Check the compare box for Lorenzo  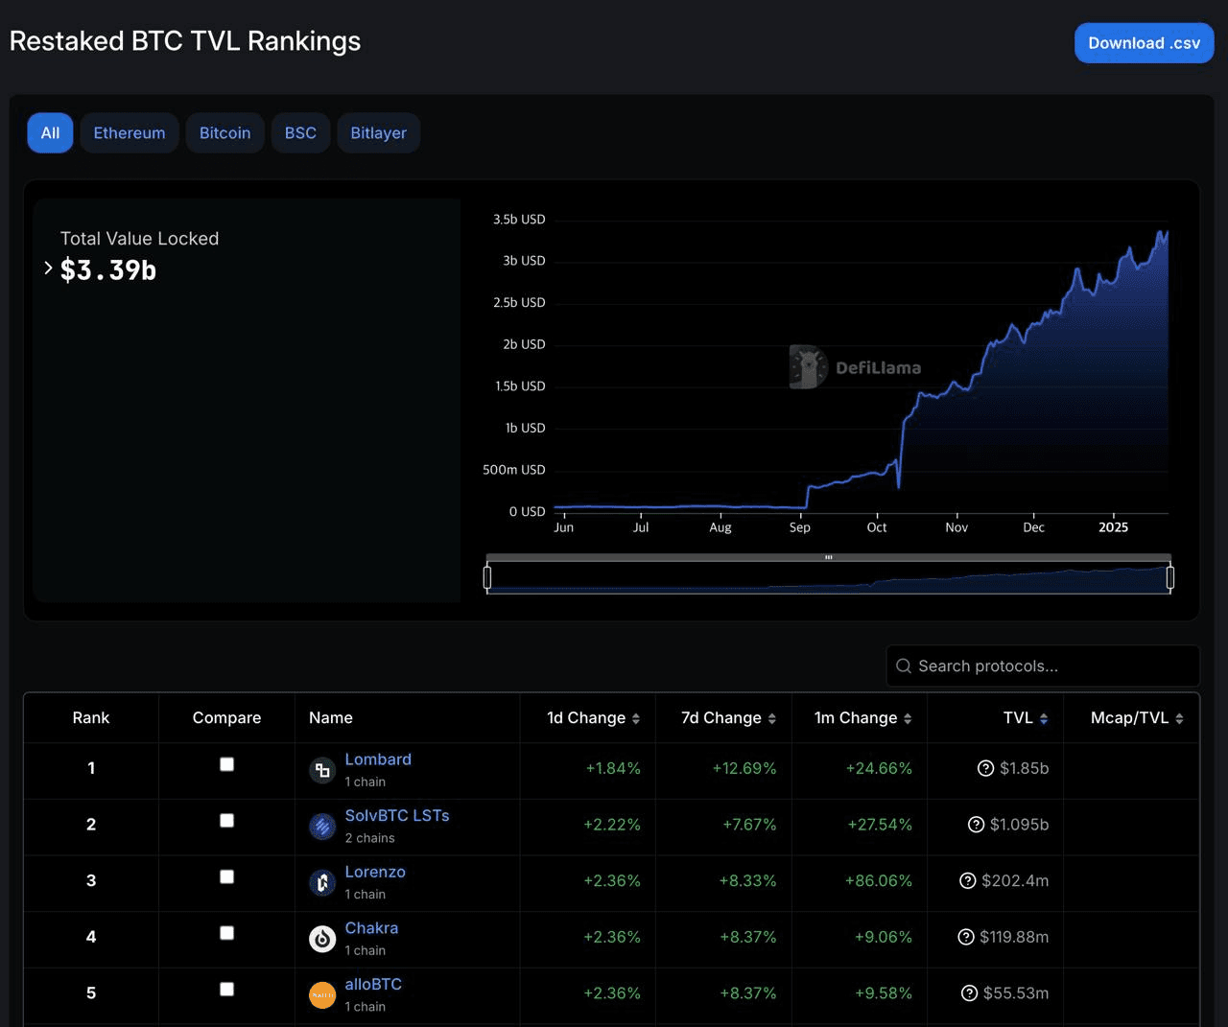tap(226, 876)
